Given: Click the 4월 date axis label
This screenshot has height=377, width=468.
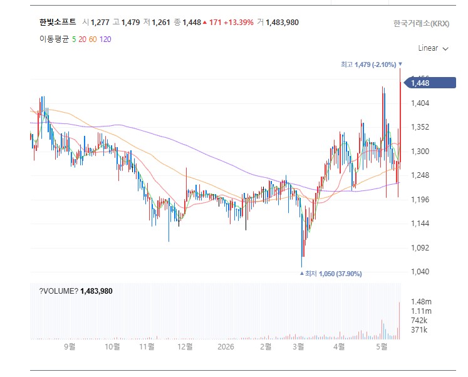Looking at the screenshot, I should (339, 346).
